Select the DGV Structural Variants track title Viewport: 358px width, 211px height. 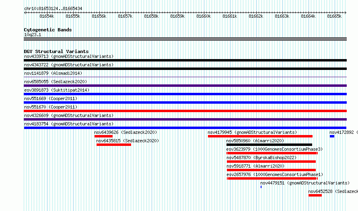[56, 51]
